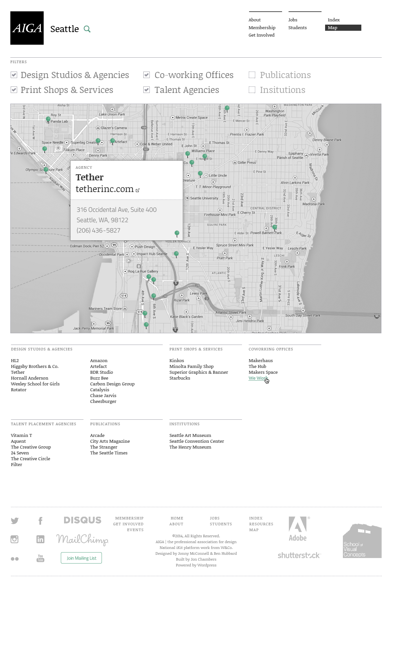Open About in top navigation
The width and height of the screenshot is (394, 650).
pos(255,20)
